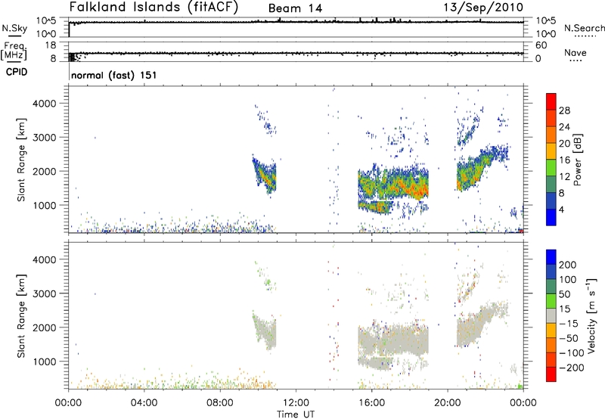
Task: Click the '-200' label on Velocity color bar
Action: (x=571, y=368)
